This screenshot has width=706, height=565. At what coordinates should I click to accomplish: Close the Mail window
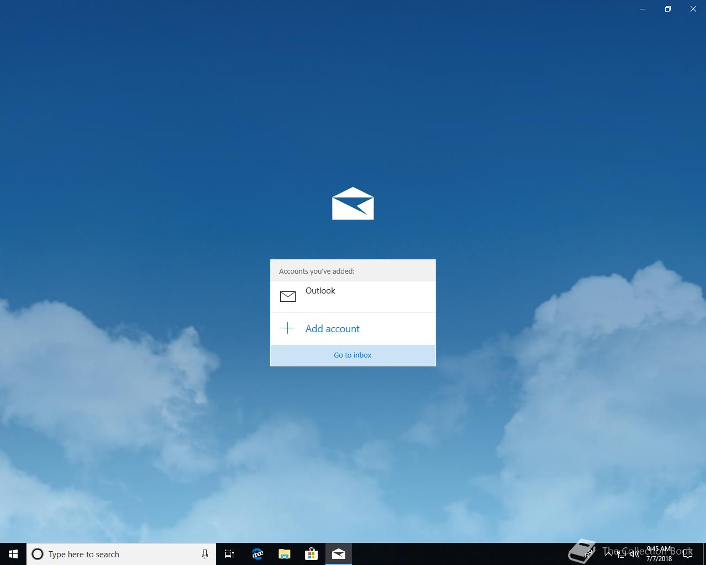(693, 9)
